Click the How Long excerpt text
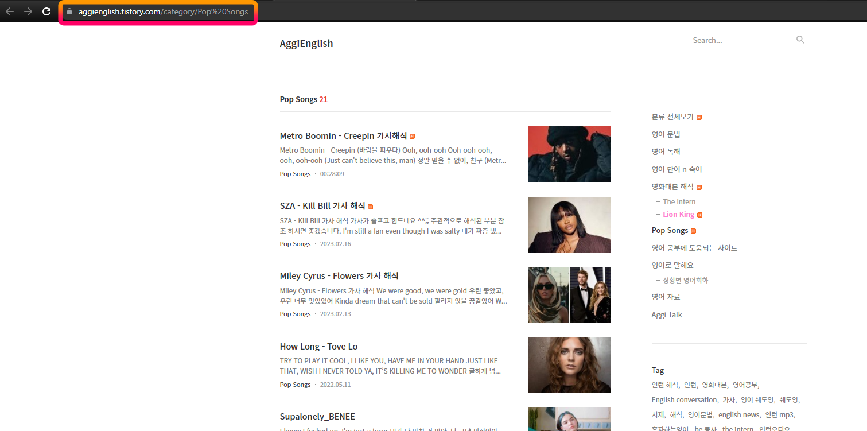 [390, 366]
